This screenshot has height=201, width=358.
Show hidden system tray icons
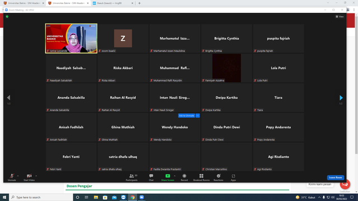319,197
